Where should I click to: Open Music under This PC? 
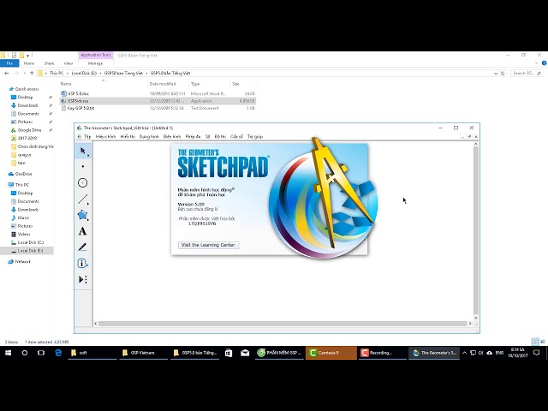pos(23,217)
